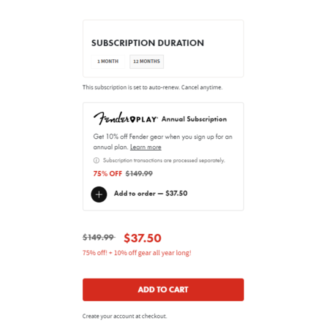Click the info icon beside subscription transactions note
The width and height of the screenshot is (329, 329).
coord(97,160)
